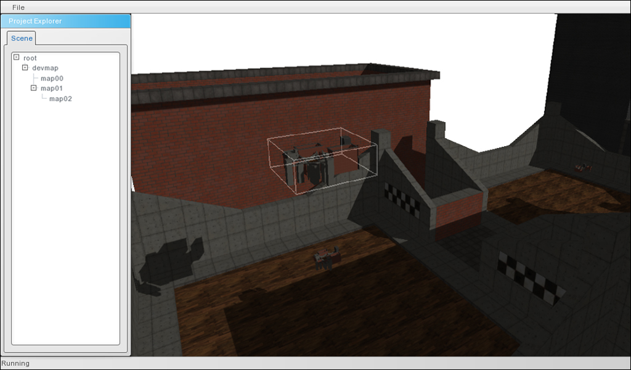Collapse the root node in scene tree
The height and width of the screenshot is (370, 631).
click(17, 58)
